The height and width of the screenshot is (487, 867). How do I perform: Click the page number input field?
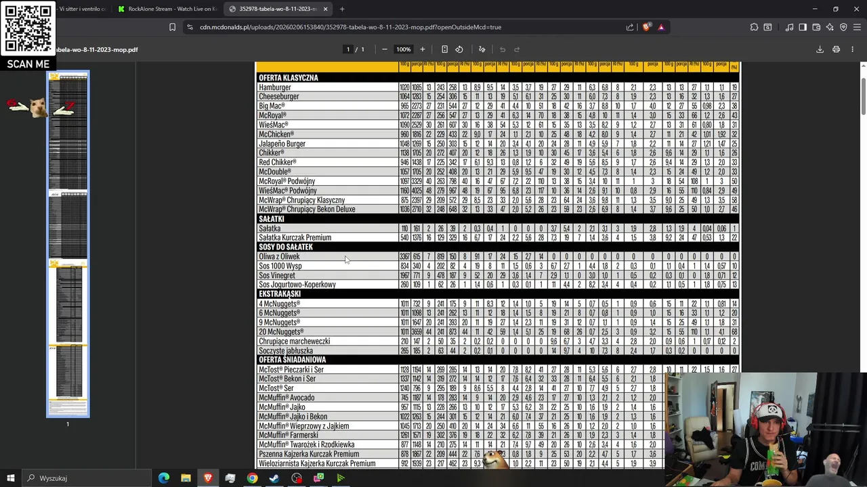[x=348, y=49]
